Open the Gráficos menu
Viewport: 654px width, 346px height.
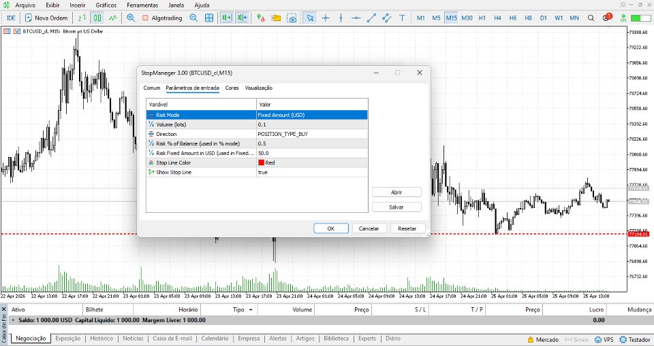[x=106, y=5]
